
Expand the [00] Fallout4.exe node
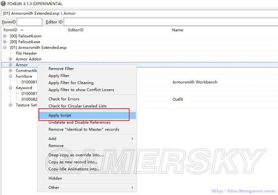click(x=5, y=42)
